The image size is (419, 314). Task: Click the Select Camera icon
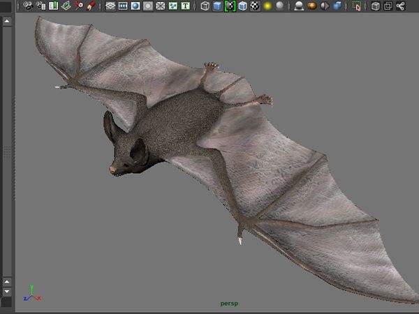28,6
